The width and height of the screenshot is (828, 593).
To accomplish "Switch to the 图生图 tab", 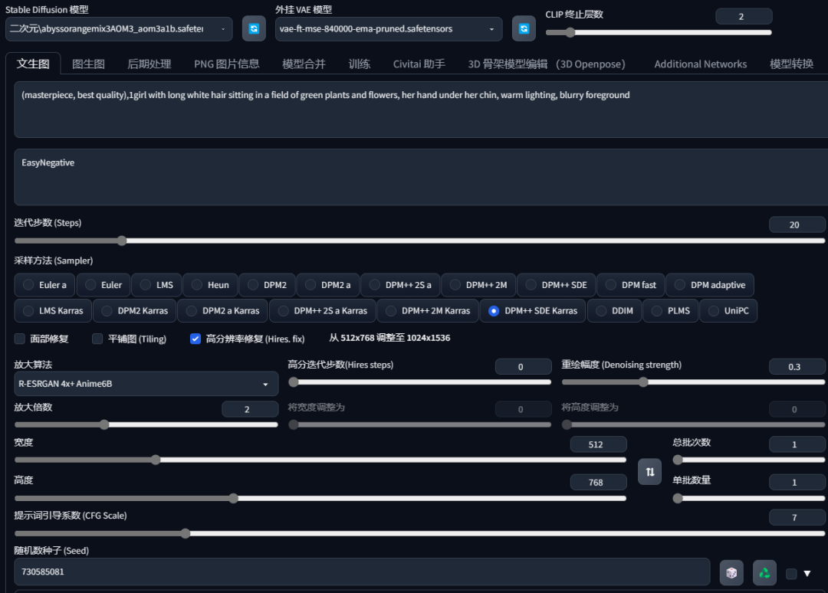I will [88, 64].
